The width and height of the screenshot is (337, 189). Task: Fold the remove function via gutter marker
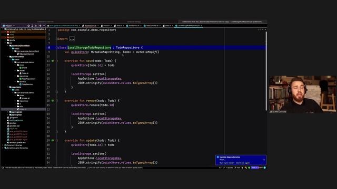[57, 101]
